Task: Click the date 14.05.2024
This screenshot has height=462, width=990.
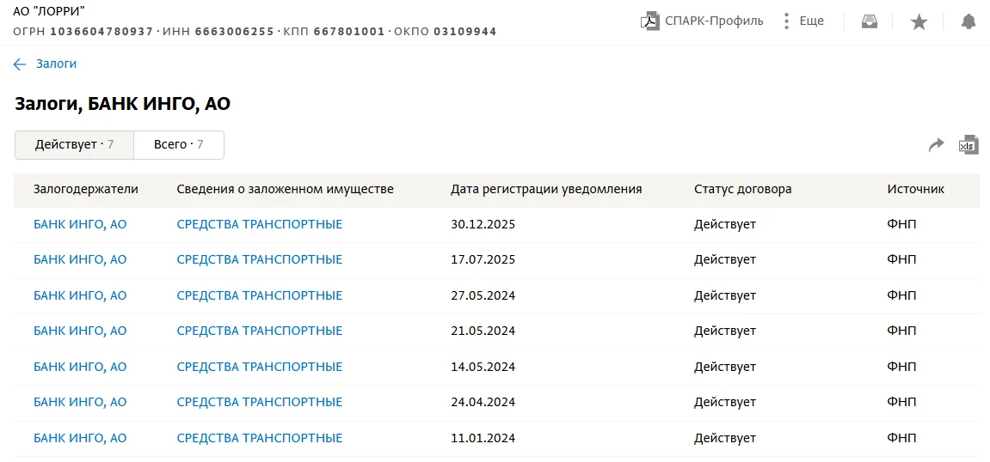Action: click(483, 367)
